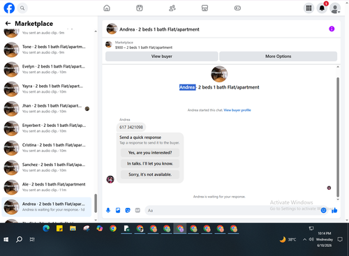Launch Microsoft Edge from the taskbar

pyautogui.click(x=46, y=229)
